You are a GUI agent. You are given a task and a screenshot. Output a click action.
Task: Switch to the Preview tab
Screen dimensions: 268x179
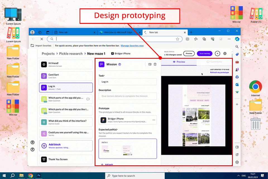(x=179, y=62)
